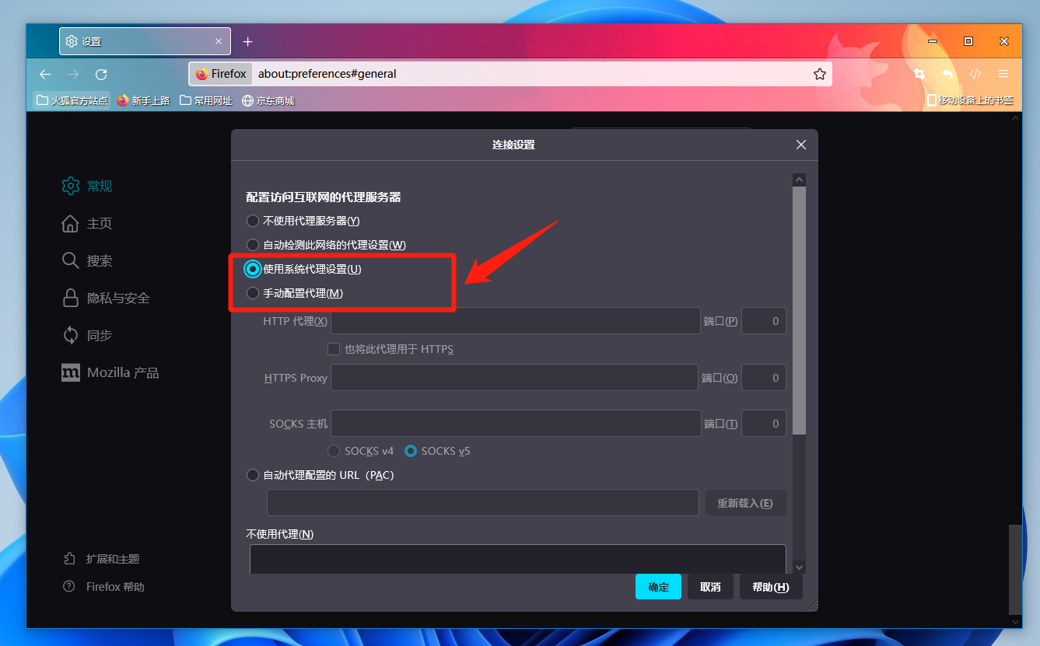Click the 取消 button
Screen dimensions: 1040x646
[x=710, y=587]
